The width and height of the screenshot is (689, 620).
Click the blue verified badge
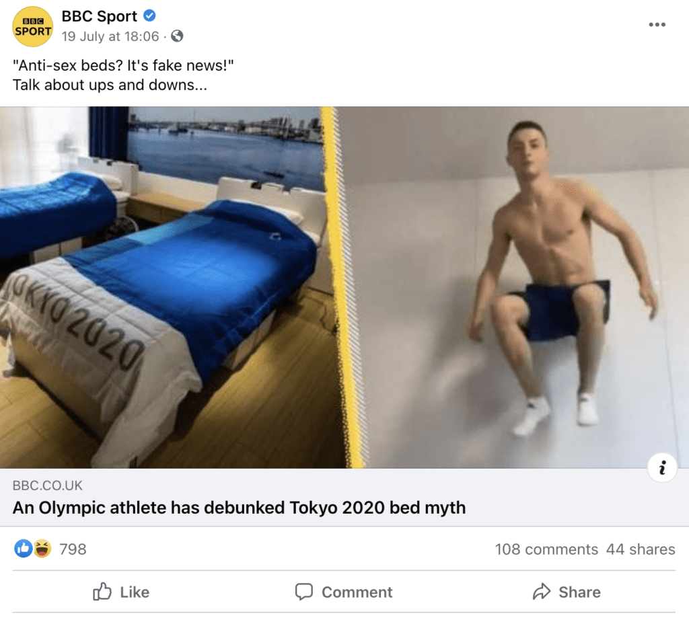pos(150,17)
